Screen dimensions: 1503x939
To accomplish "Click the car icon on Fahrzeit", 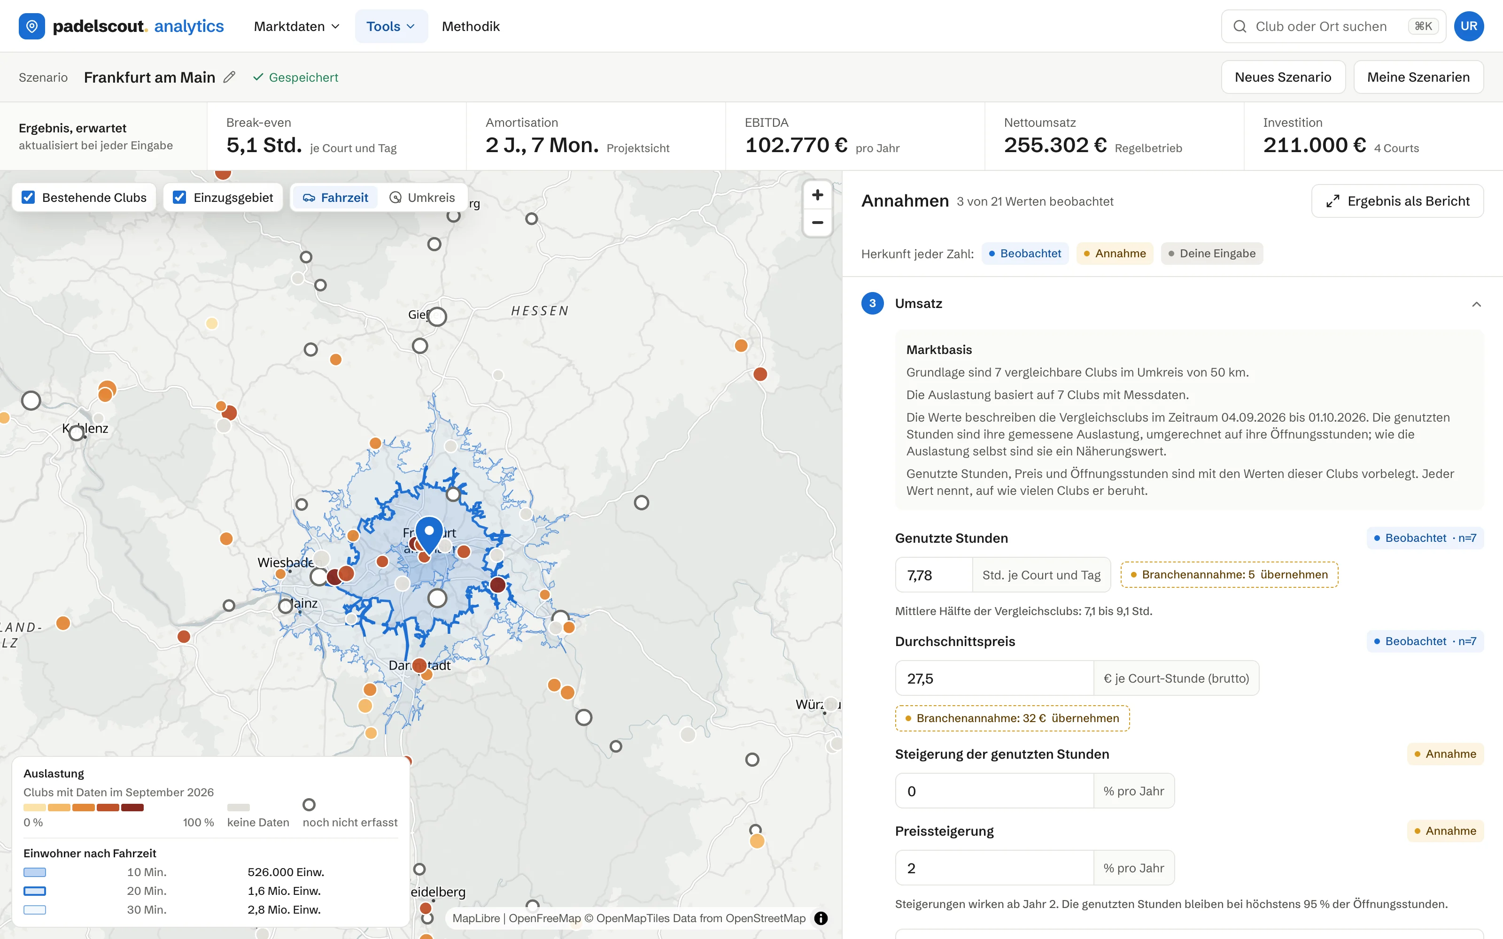I will coord(309,198).
